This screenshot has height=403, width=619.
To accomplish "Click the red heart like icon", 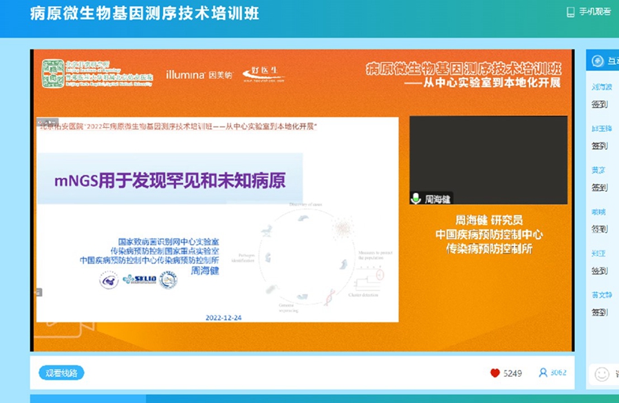I will click(495, 373).
